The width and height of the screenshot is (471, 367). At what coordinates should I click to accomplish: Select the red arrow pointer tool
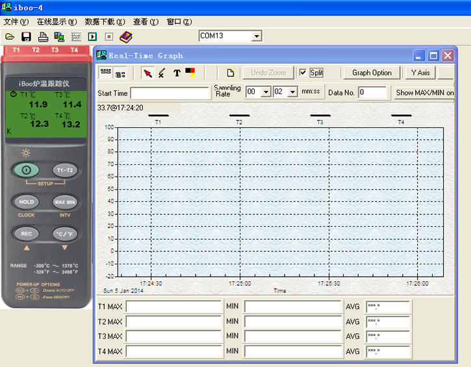click(x=147, y=73)
